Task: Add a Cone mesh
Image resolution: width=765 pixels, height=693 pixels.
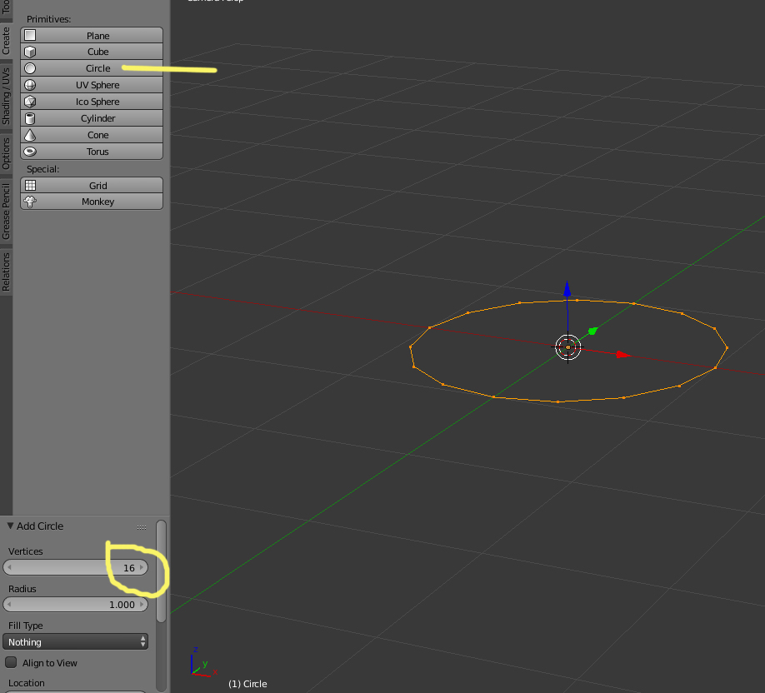Action: click(92, 135)
